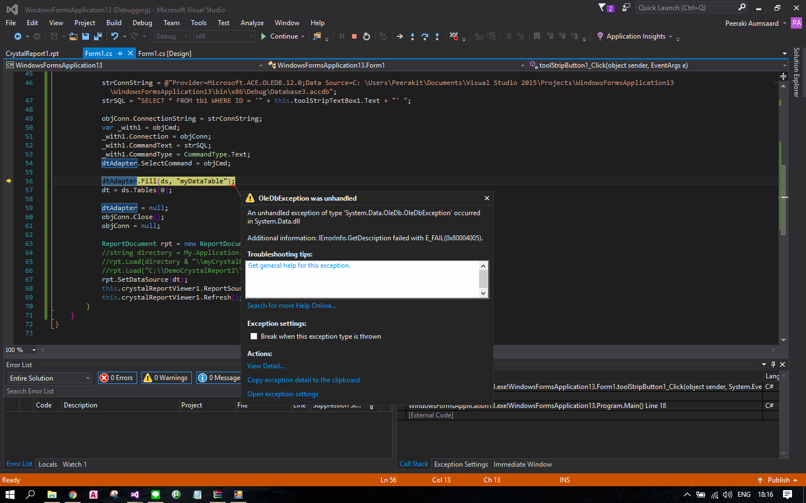Viewport: 806px width, 503px height.
Task: Toggle the 0 Warnings filter button
Action: pyautogui.click(x=166, y=378)
